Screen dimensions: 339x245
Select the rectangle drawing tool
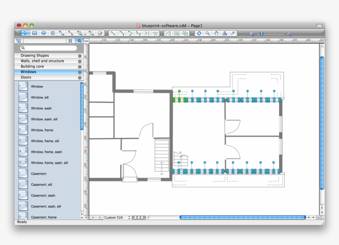(x=34, y=33)
